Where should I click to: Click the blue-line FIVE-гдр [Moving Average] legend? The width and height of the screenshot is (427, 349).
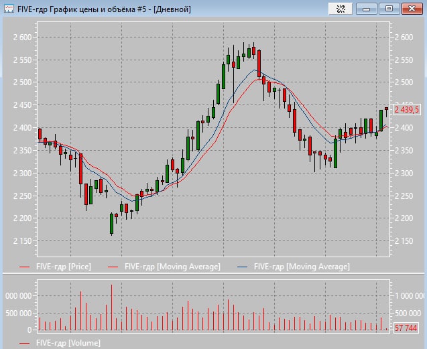click(x=294, y=267)
